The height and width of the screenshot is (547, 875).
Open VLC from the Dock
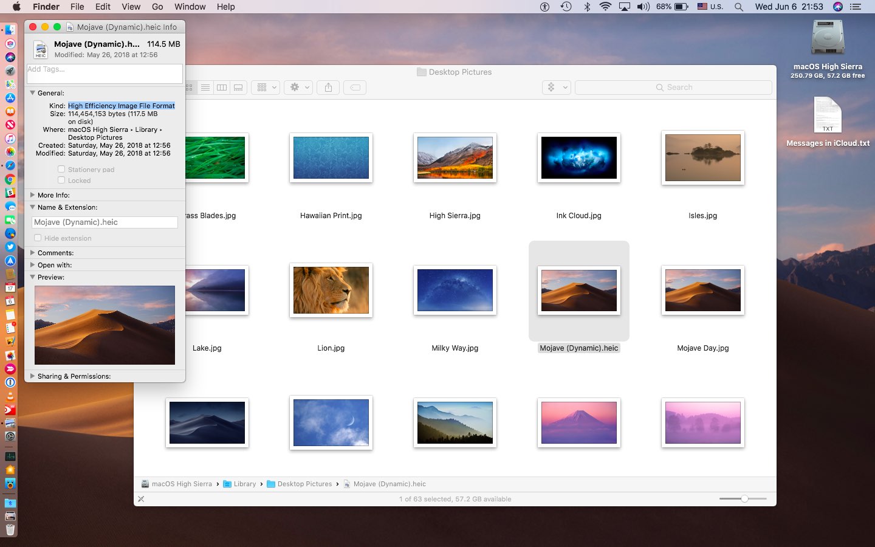(10, 396)
